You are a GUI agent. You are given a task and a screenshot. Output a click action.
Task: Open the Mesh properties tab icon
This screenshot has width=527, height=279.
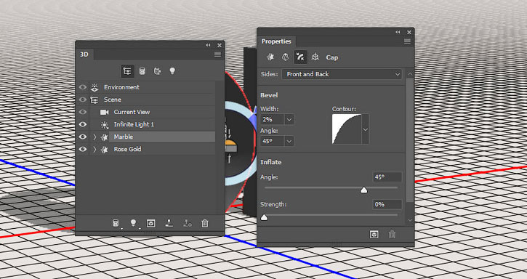tap(270, 57)
